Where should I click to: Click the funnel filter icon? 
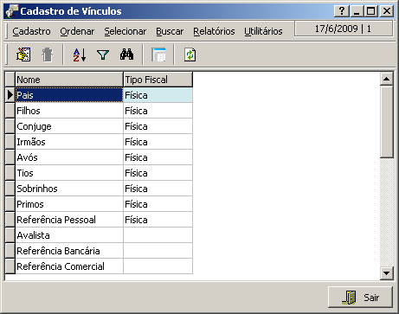point(103,54)
